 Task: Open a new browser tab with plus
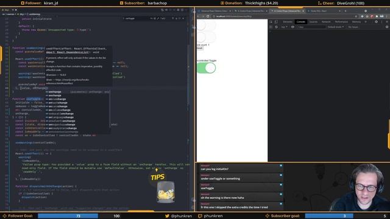click(346, 11)
